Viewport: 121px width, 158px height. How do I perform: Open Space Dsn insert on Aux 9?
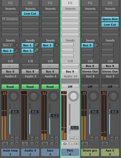click(110, 19)
